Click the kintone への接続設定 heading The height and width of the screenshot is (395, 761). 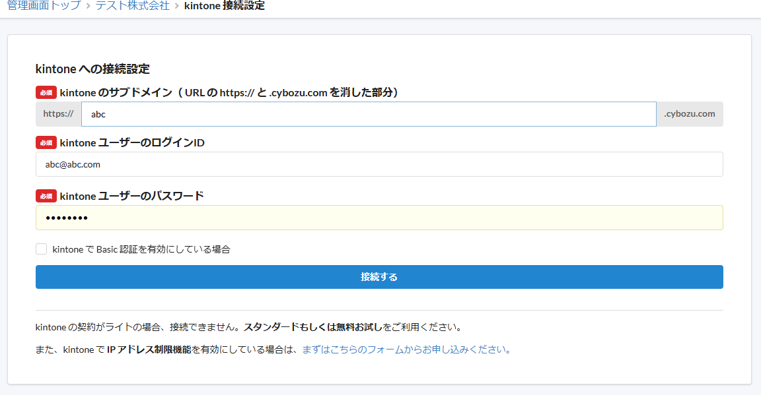92,69
